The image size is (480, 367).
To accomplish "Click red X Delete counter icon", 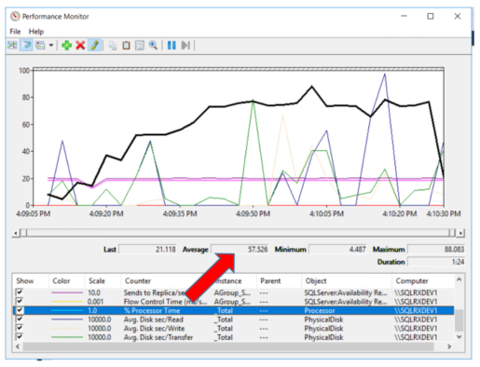I will point(80,46).
